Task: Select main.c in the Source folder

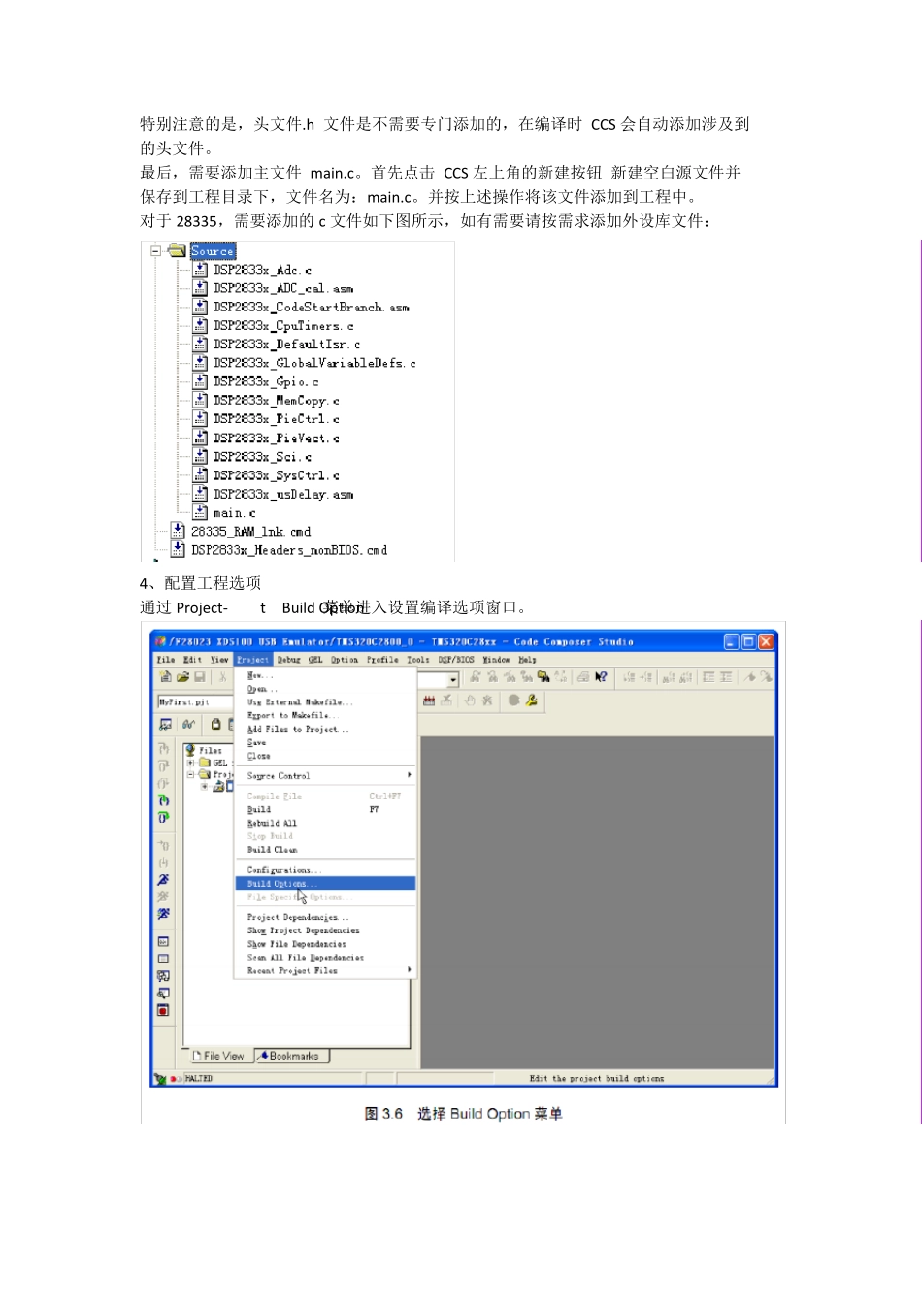Action: click(234, 513)
